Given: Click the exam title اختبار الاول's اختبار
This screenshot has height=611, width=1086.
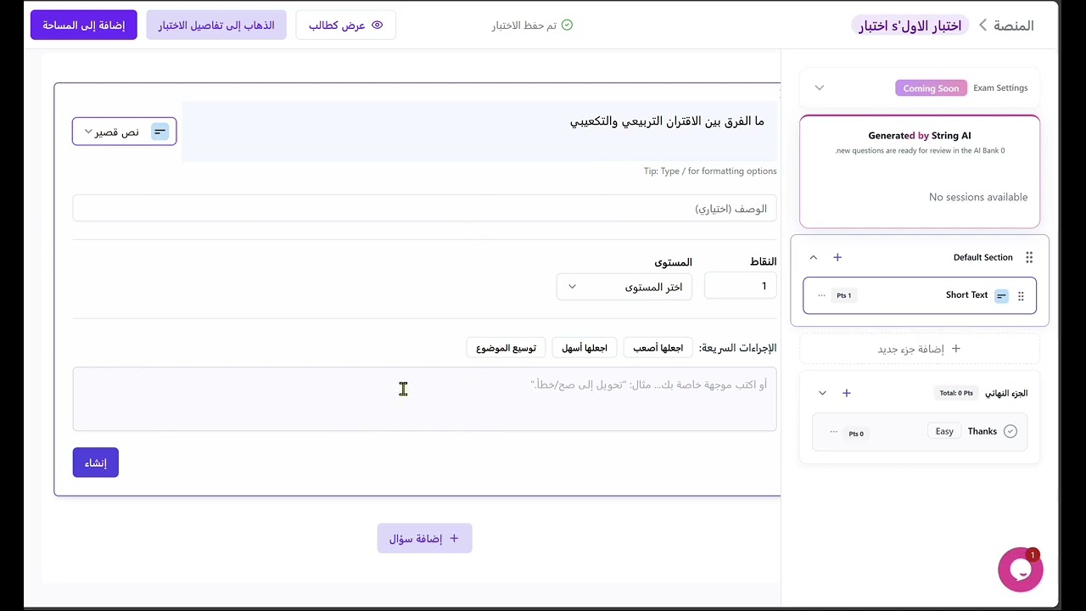Looking at the screenshot, I should tap(910, 25).
